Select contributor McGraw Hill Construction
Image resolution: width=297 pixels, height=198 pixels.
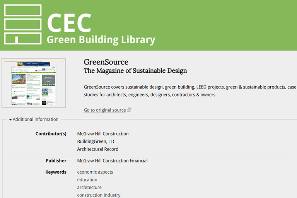(103, 134)
